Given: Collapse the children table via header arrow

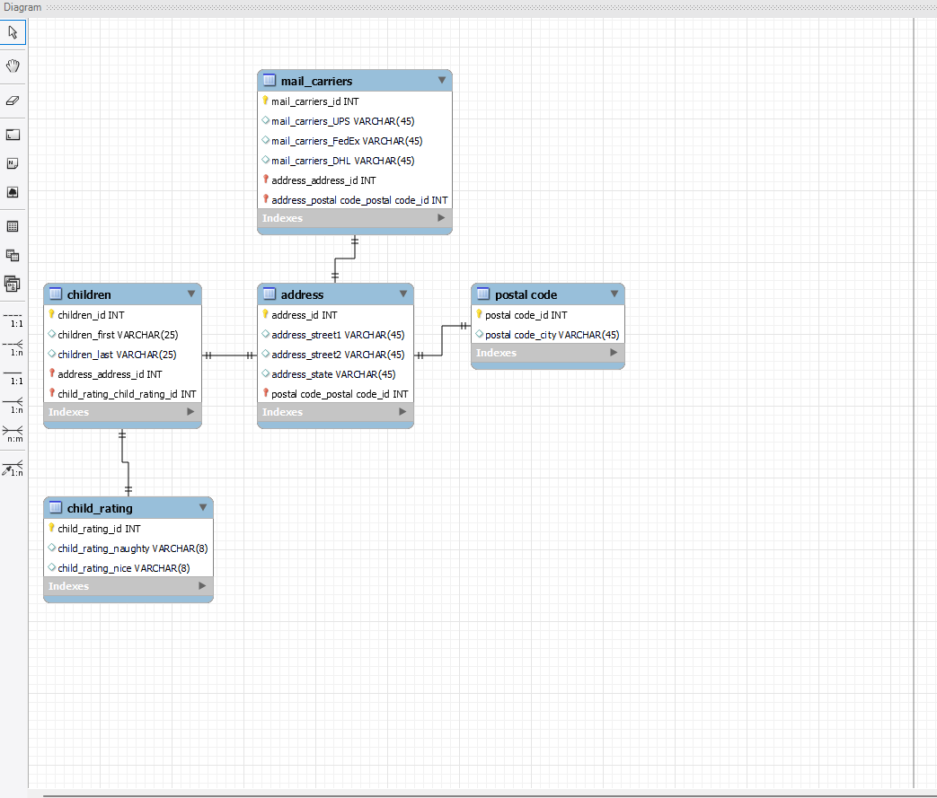Looking at the screenshot, I should [x=191, y=294].
